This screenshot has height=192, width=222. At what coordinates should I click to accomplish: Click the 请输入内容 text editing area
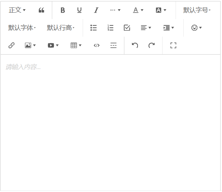110,123
